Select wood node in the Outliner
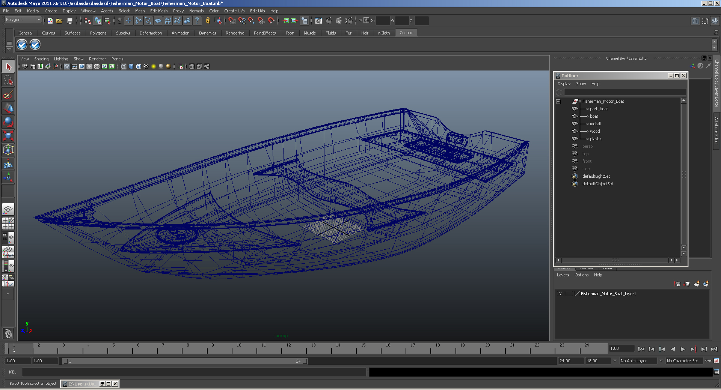 pos(595,131)
